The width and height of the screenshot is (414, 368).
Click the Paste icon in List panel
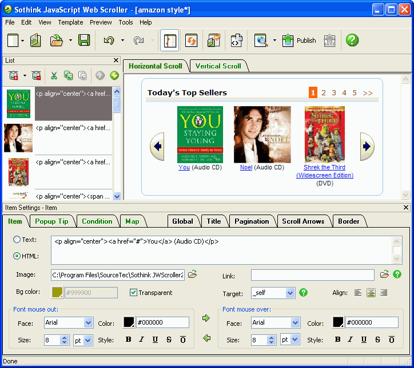(82, 76)
